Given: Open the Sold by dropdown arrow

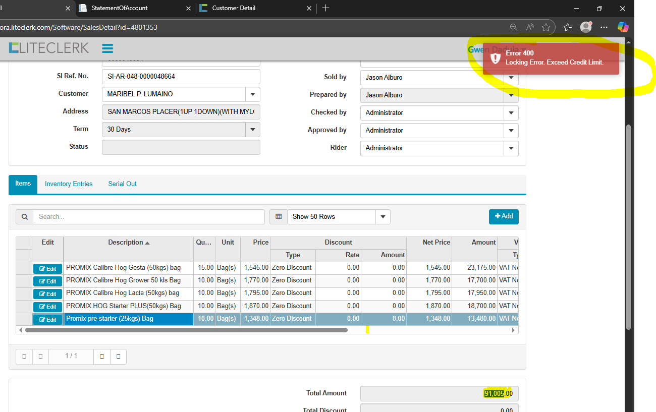Looking at the screenshot, I should 511,78.
